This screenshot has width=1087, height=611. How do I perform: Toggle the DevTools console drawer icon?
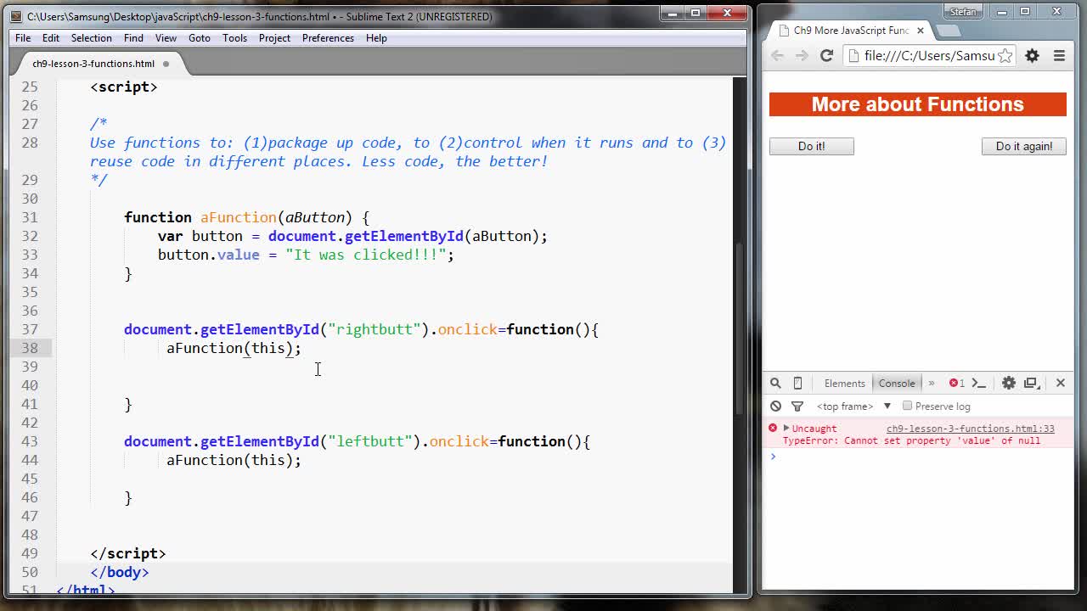978,384
